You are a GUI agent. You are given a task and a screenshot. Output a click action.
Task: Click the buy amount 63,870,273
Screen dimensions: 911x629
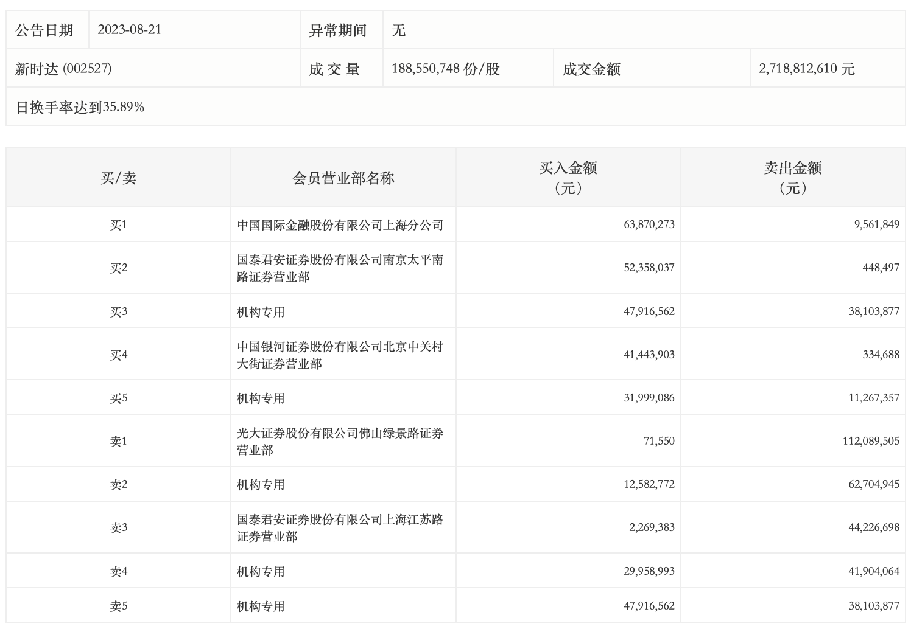click(649, 224)
